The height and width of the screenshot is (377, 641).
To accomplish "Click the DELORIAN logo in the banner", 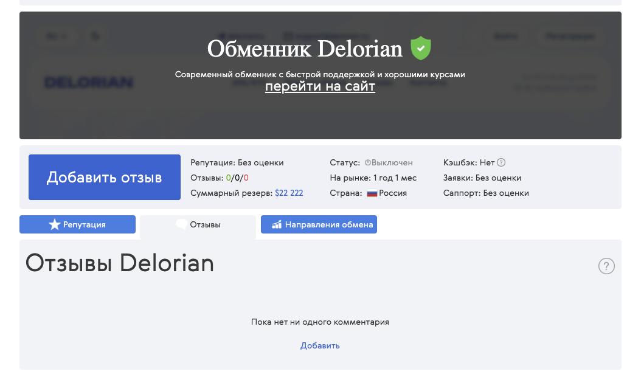I will pos(89,82).
